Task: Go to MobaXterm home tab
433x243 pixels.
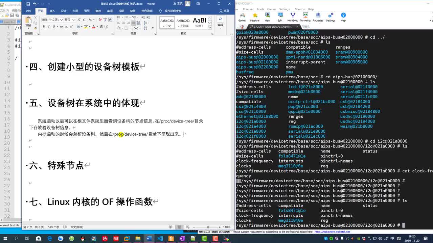Action: pos(242,27)
